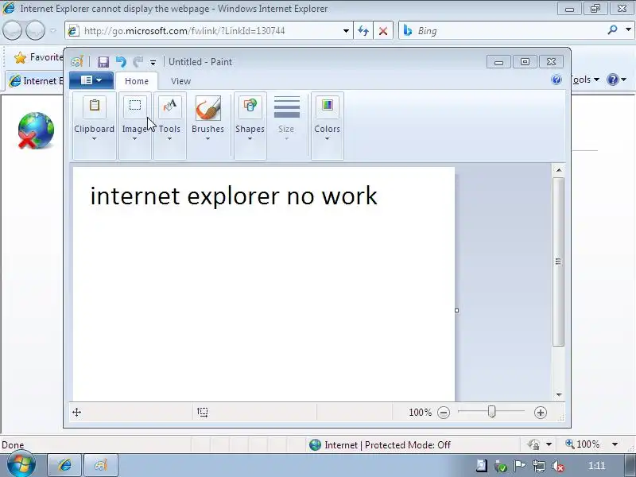The height and width of the screenshot is (477, 636).
Task: Click the Internet Explorer Forward button
Action: click(35, 30)
